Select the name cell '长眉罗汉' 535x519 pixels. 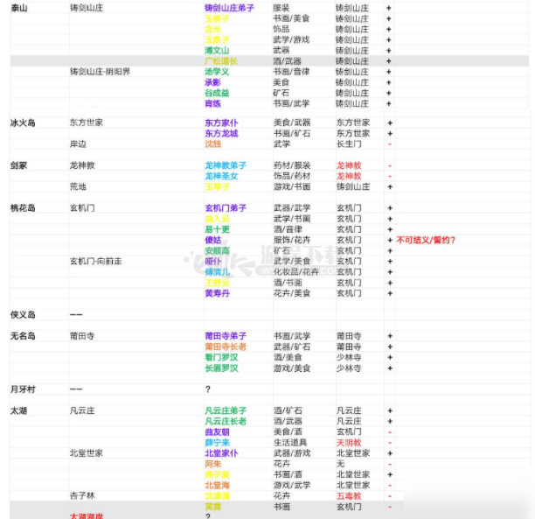click(221, 368)
